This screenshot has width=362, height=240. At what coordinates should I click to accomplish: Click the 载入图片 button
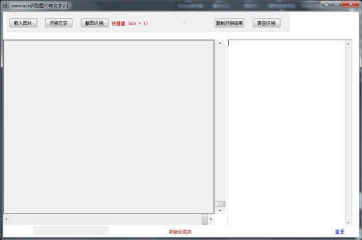pos(23,23)
